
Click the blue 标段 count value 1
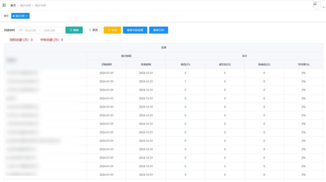click(185, 82)
